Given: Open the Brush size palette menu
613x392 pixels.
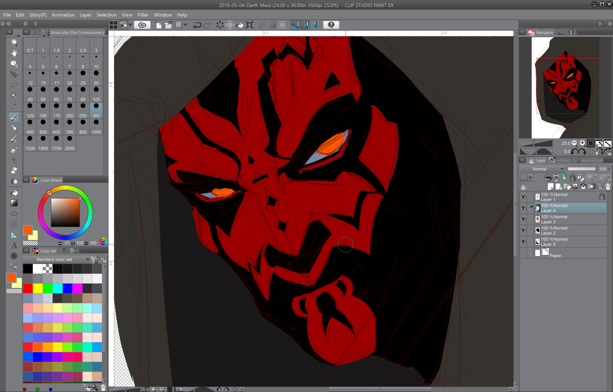Looking at the screenshot, I should pyautogui.click(x=26, y=32).
